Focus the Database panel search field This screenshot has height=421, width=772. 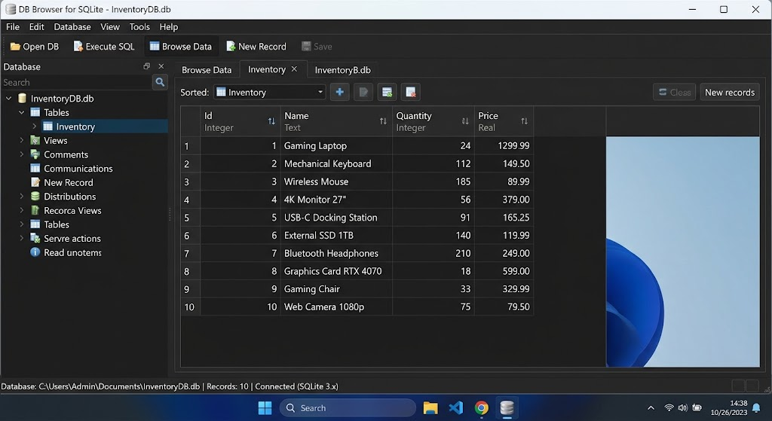(x=76, y=82)
